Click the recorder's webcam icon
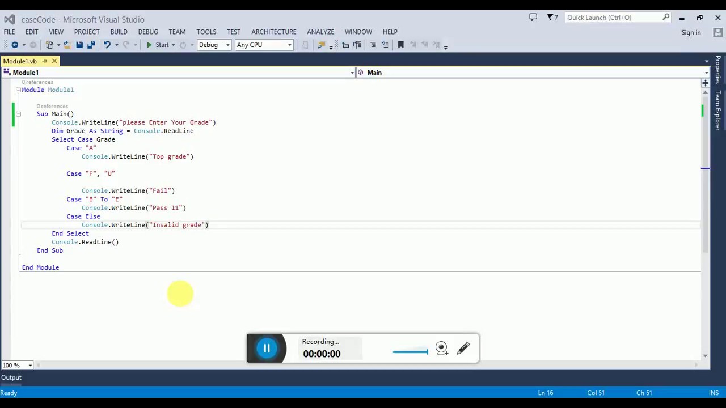 (x=442, y=348)
